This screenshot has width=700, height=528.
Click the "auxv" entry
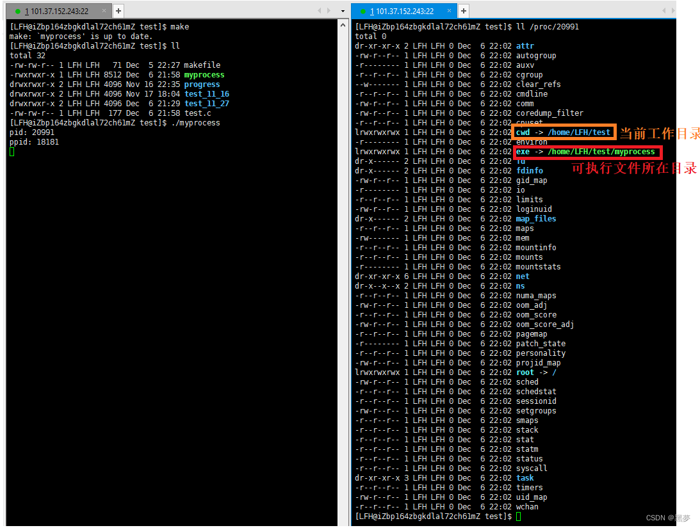point(525,65)
